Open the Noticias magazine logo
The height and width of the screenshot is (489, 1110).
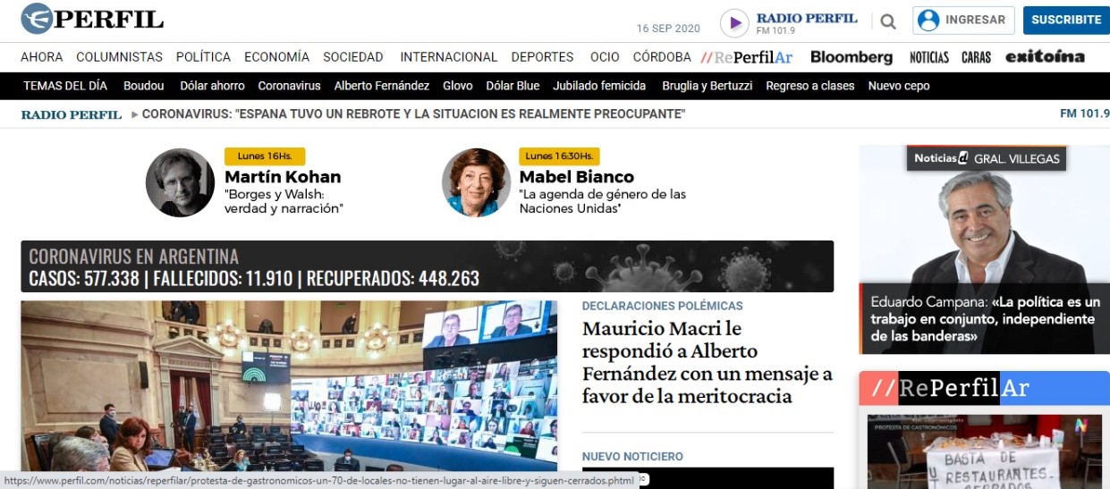[929, 57]
